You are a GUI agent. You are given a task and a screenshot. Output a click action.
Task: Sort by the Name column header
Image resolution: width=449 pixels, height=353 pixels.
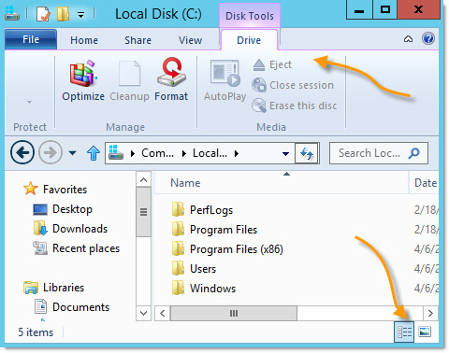click(x=282, y=183)
